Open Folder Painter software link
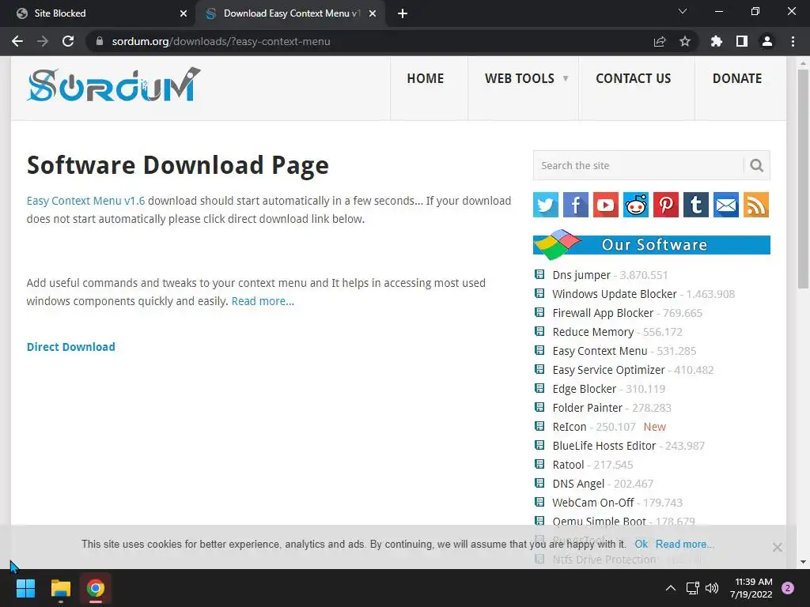 pos(588,408)
